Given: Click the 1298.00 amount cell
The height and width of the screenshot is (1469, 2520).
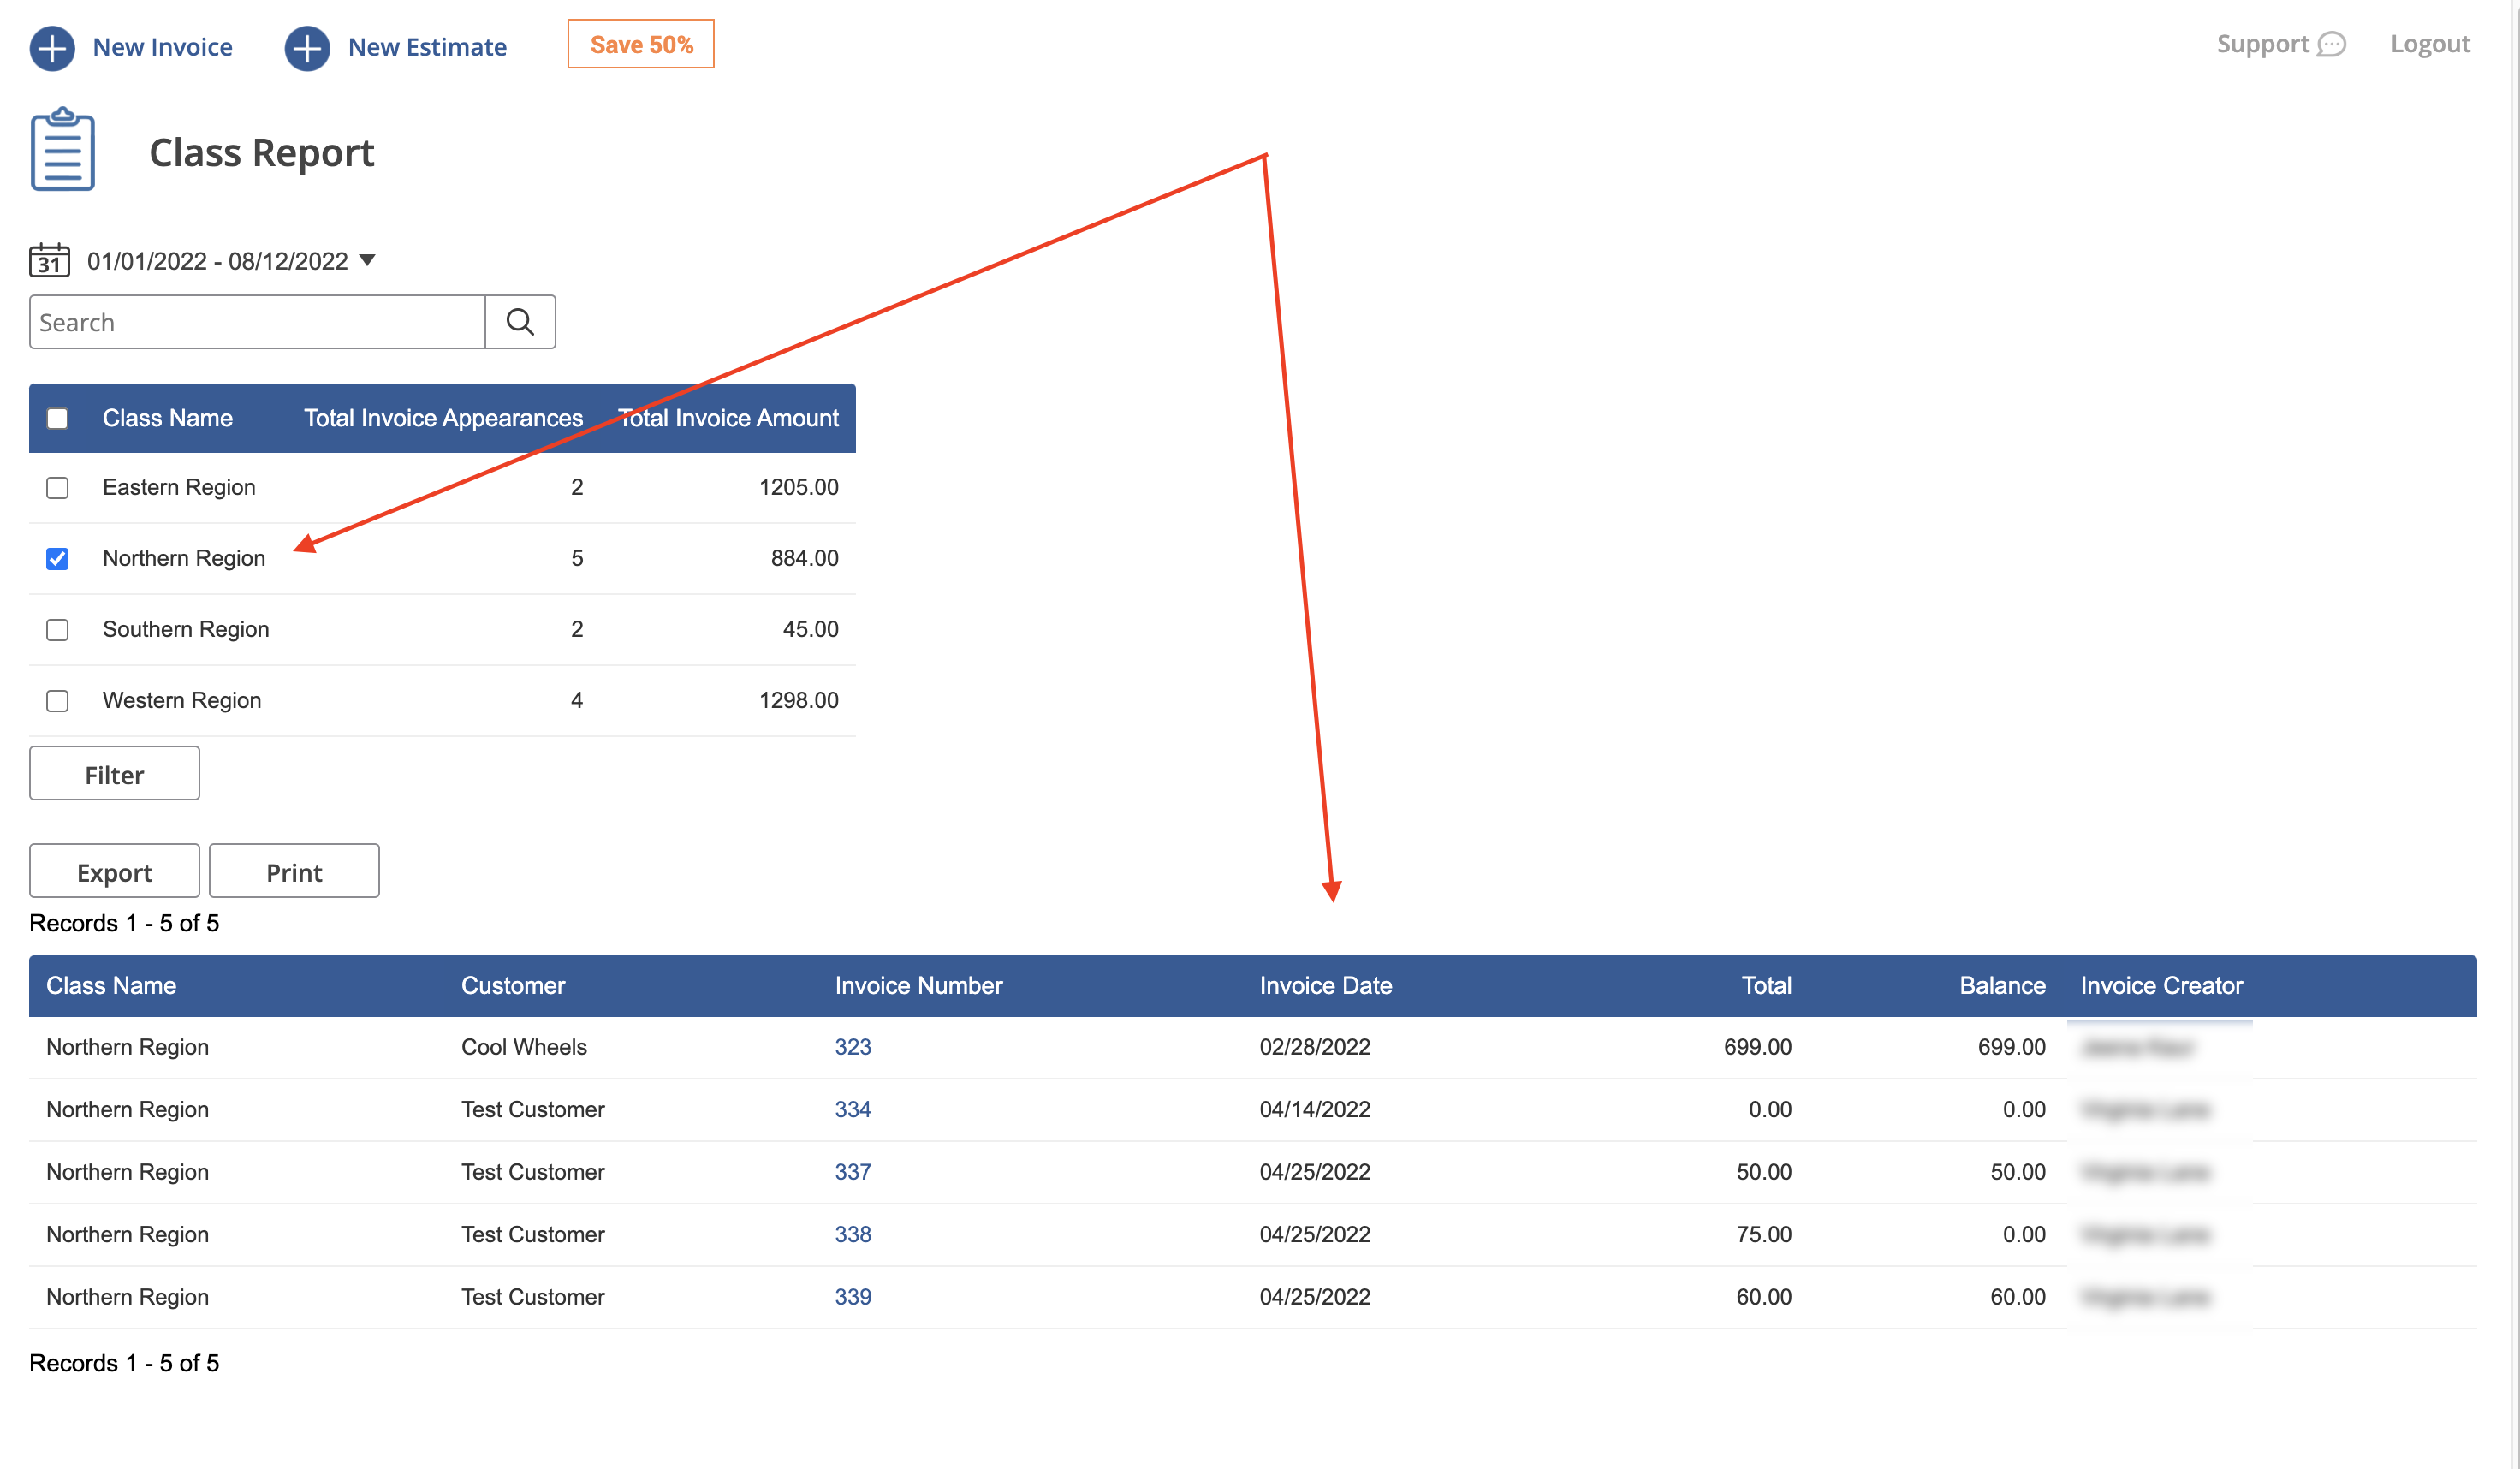Looking at the screenshot, I should 798,700.
